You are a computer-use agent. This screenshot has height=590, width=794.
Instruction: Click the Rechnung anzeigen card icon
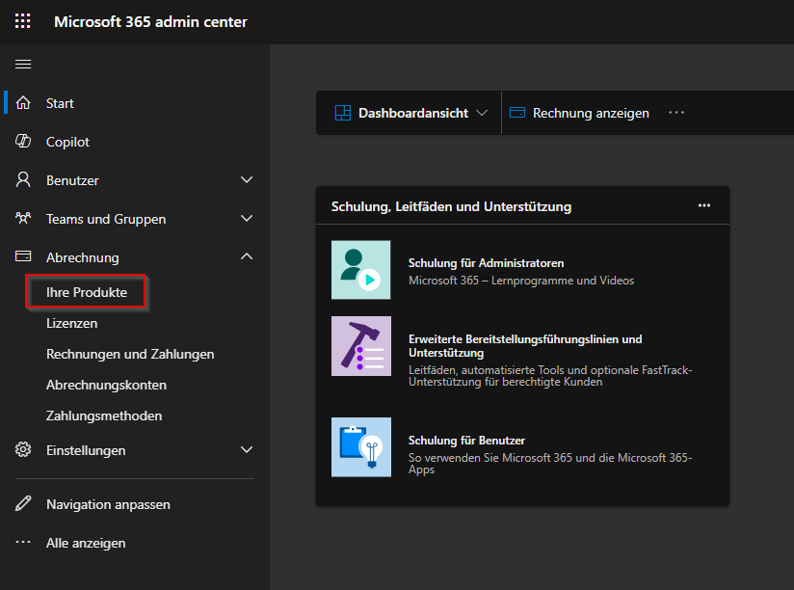[517, 113]
